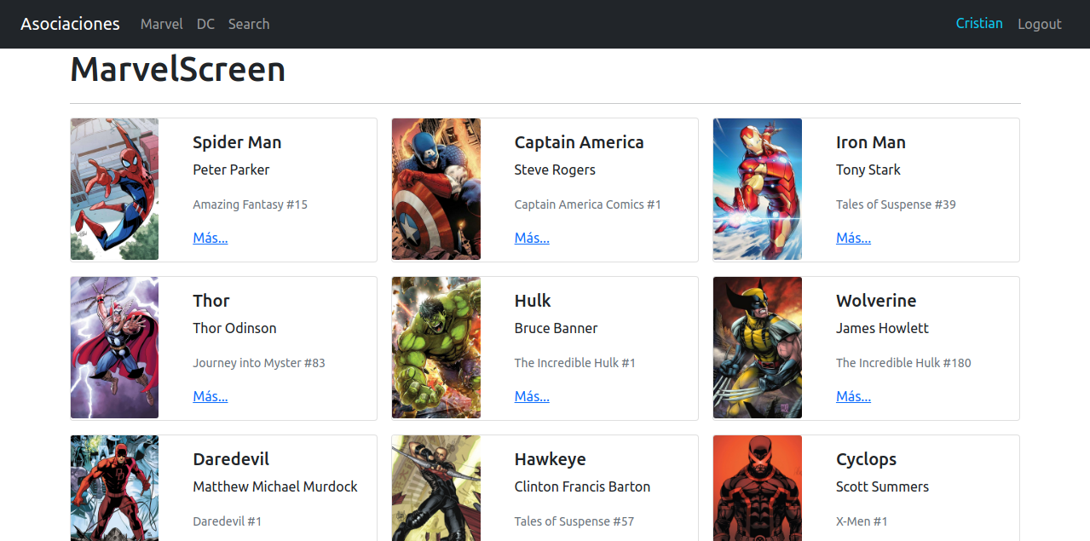Open Más... link for Spider Man
Screen dimensions: 1090x541
(211, 238)
